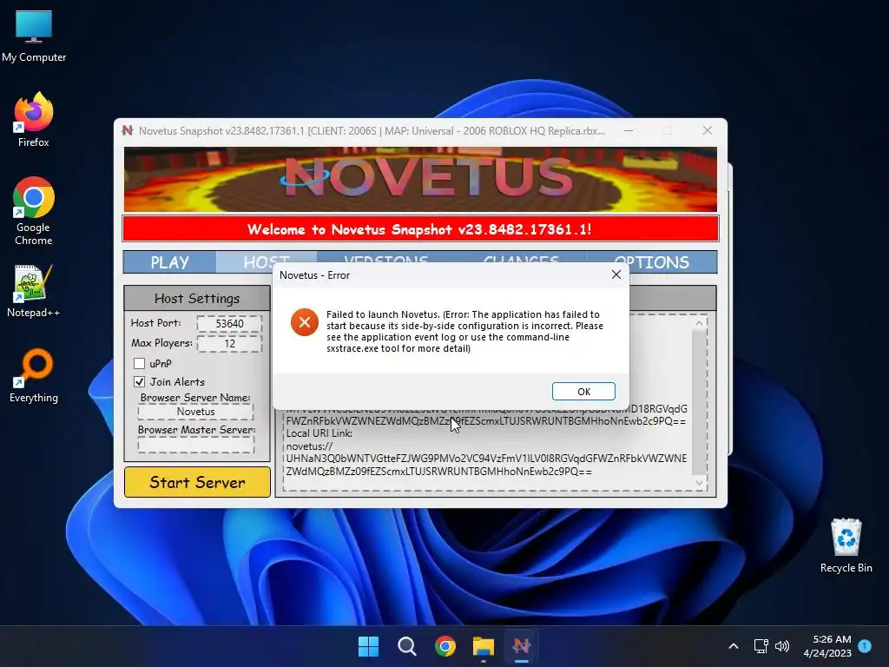
Task: Open the OPTIONS tab
Action: [651, 261]
